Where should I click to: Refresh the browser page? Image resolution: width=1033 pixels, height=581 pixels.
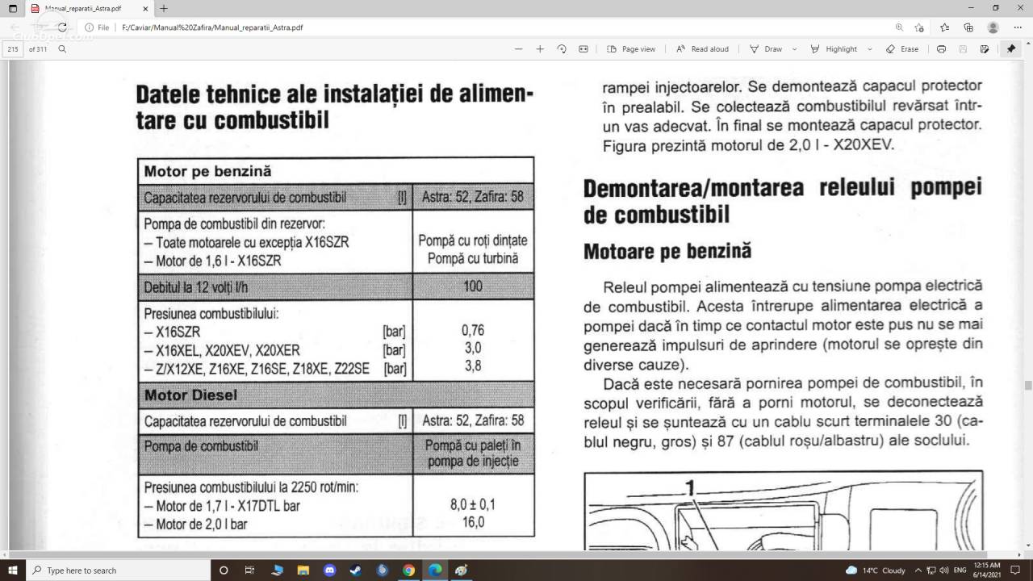pyautogui.click(x=62, y=27)
